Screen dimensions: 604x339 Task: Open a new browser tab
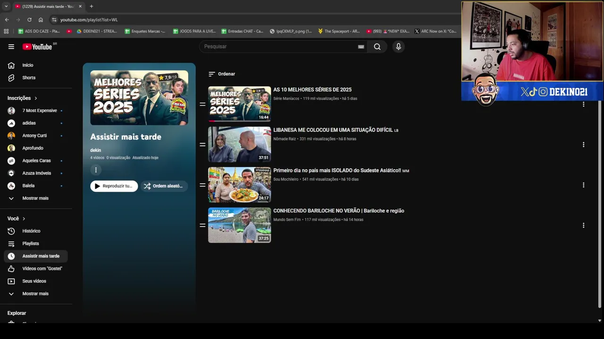92,6
